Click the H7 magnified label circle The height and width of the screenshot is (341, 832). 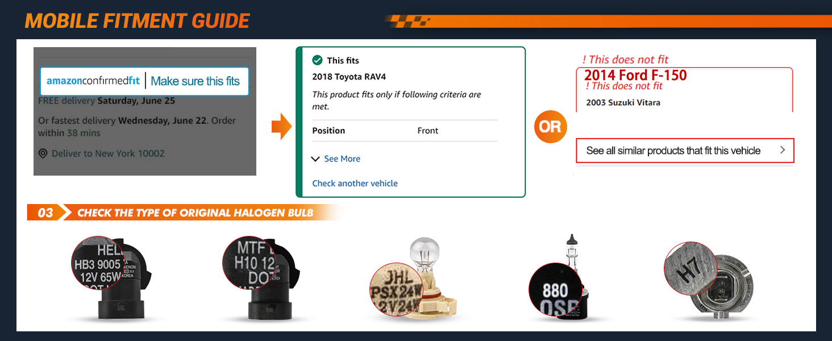[x=690, y=268]
